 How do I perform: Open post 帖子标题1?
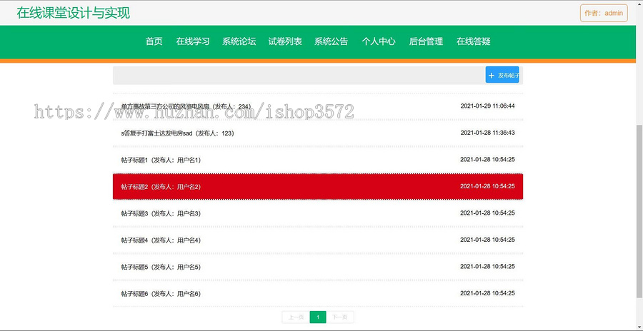(x=318, y=160)
